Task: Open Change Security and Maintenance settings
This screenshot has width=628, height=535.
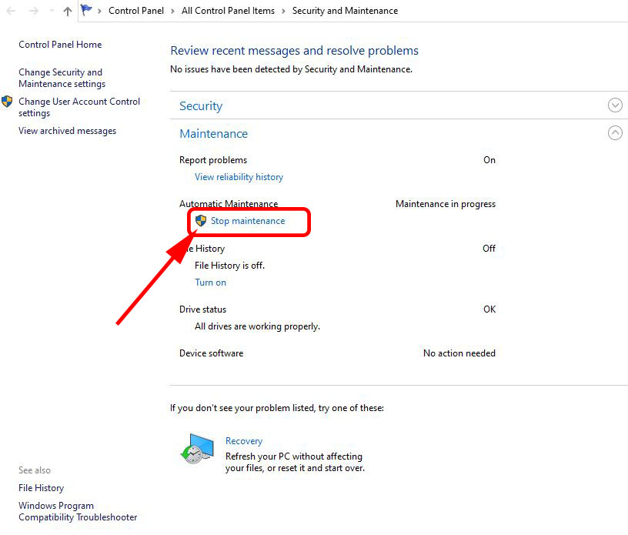Action: [60, 78]
